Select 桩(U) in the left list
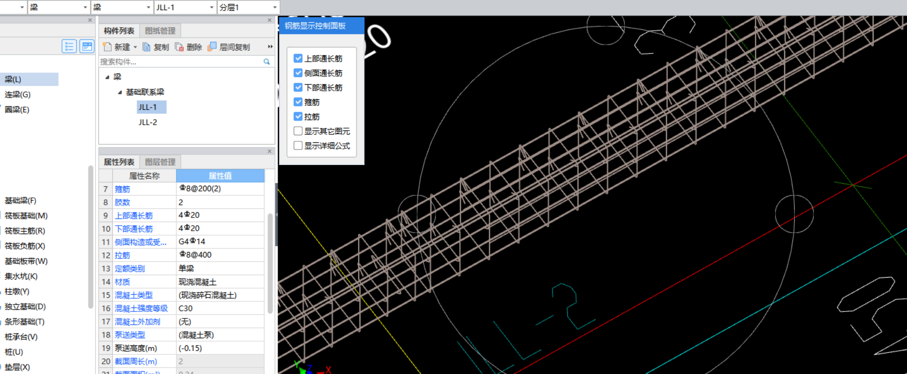 tap(14, 352)
